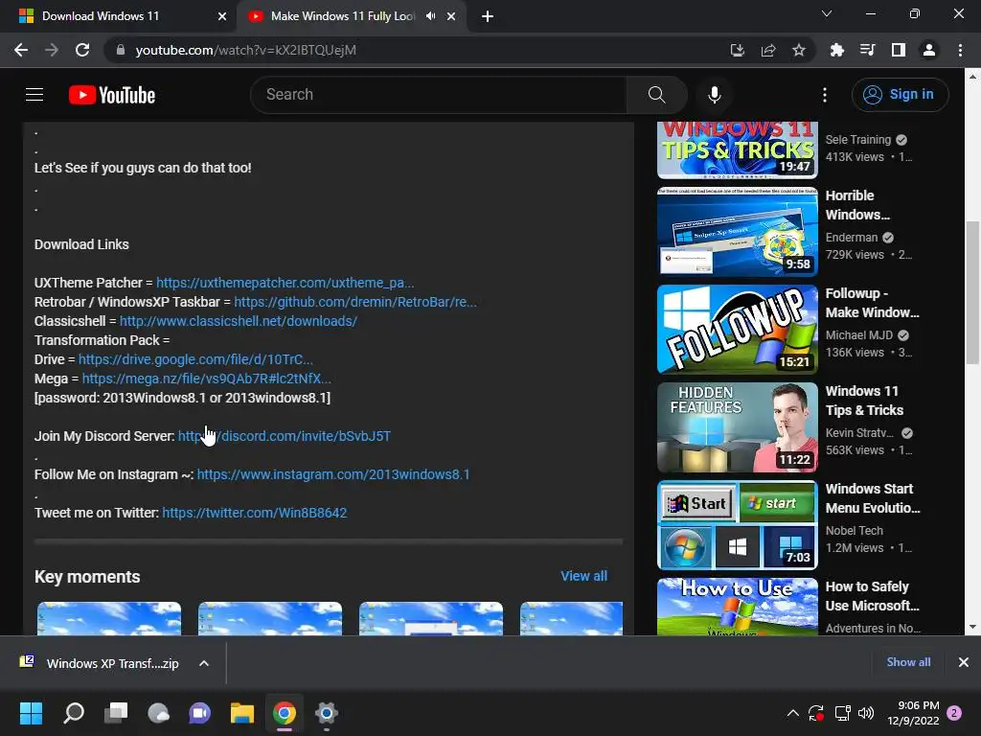The height and width of the screenshot is (736, 981).
Task: Open the 9:06 PM clock and date
Action: 913,713
